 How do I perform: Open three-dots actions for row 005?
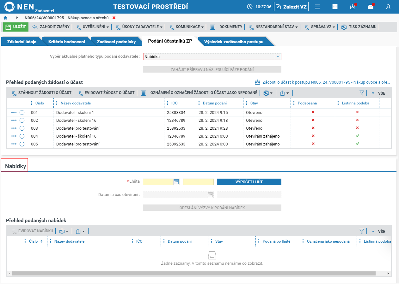[14, 144]
